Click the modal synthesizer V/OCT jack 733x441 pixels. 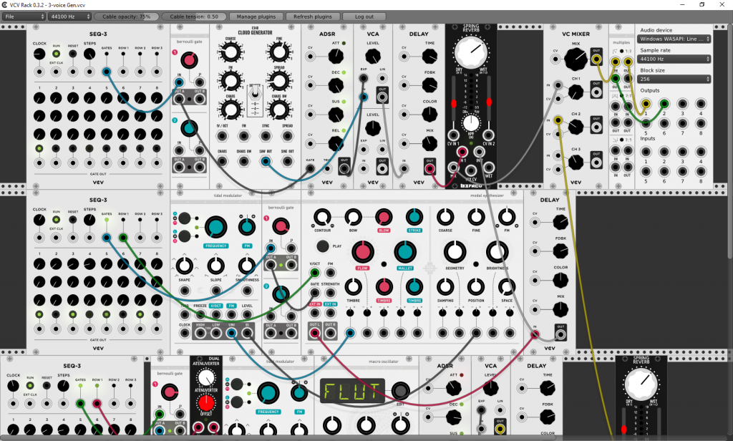tap(315, 273)
